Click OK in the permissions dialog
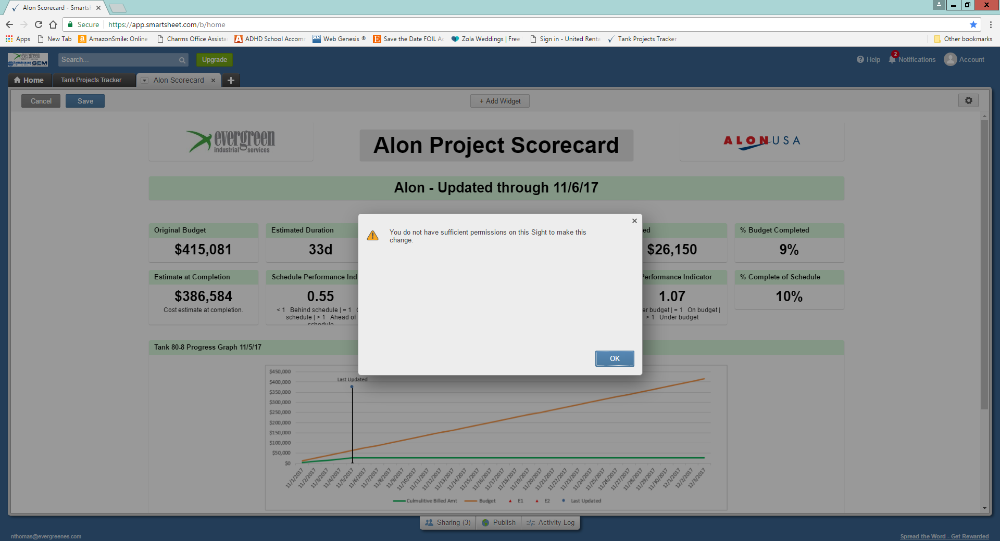This screenshot has width=1000, height=541. (x=615, y=358)
